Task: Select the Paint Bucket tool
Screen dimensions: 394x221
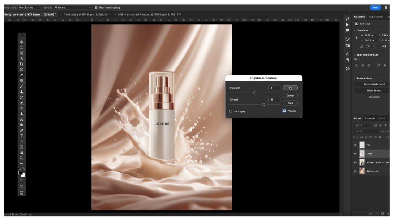Action: point(22,108)
